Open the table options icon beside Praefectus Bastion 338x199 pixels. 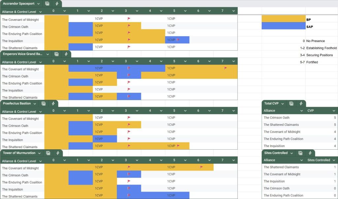44,104
